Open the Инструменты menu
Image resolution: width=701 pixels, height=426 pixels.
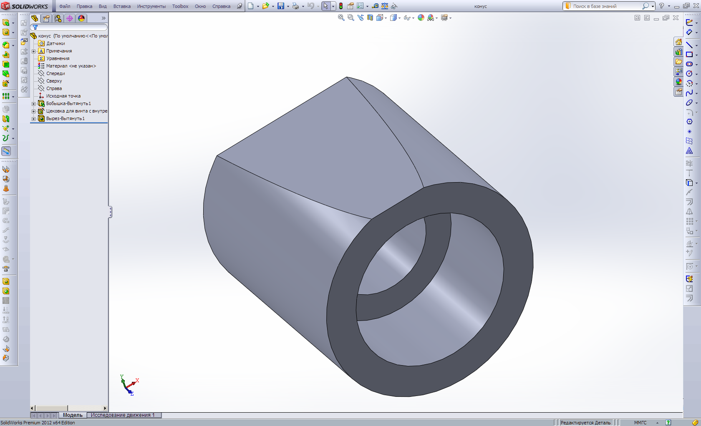(151, 6)
